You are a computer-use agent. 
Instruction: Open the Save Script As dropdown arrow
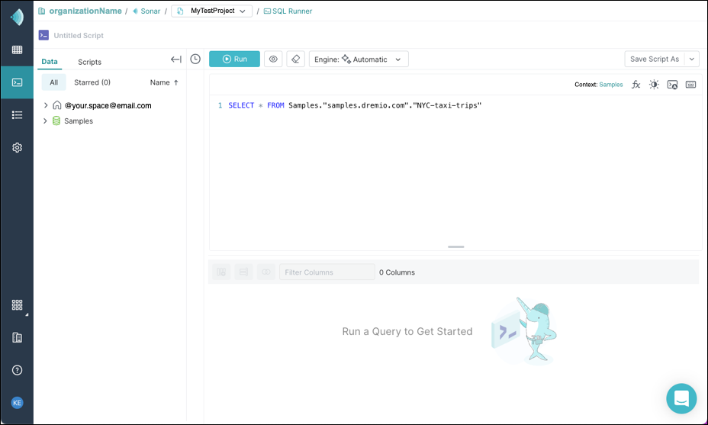[x=692, y=60]
